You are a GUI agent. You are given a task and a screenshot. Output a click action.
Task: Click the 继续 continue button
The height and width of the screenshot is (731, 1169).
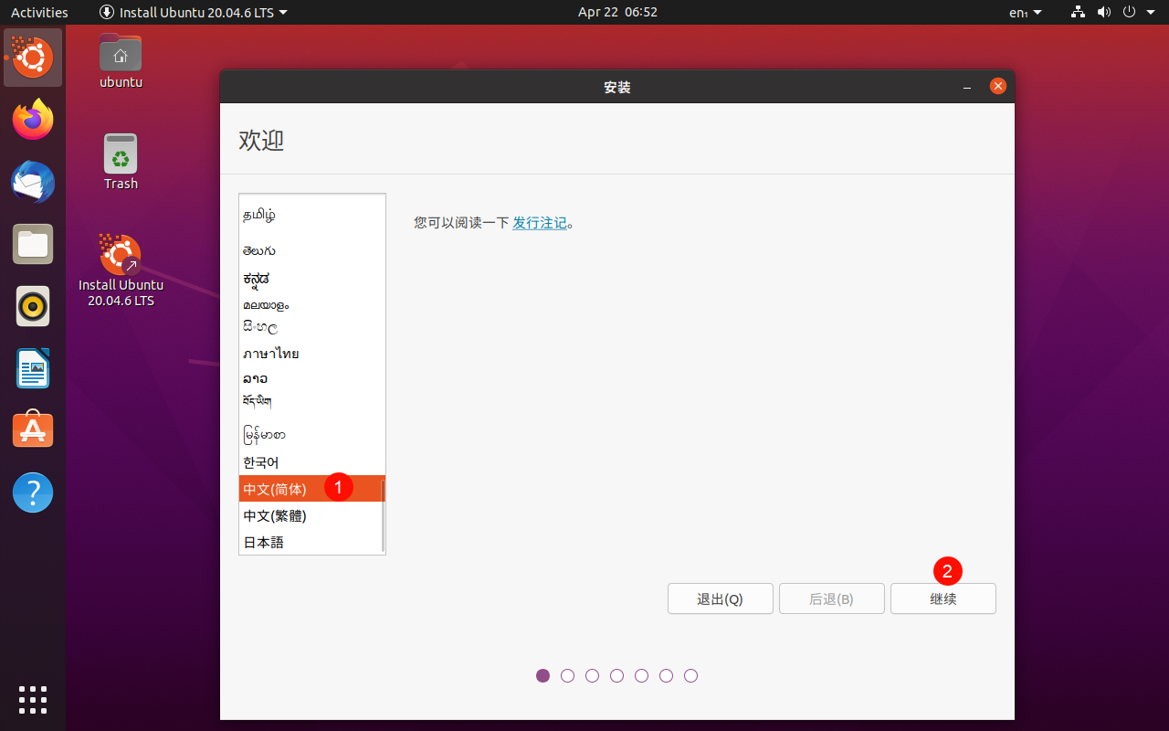[x=943, y=599]
